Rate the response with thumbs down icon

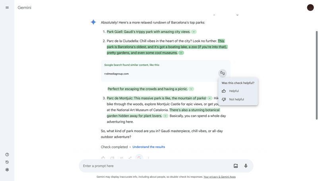[x=112, y=158]
